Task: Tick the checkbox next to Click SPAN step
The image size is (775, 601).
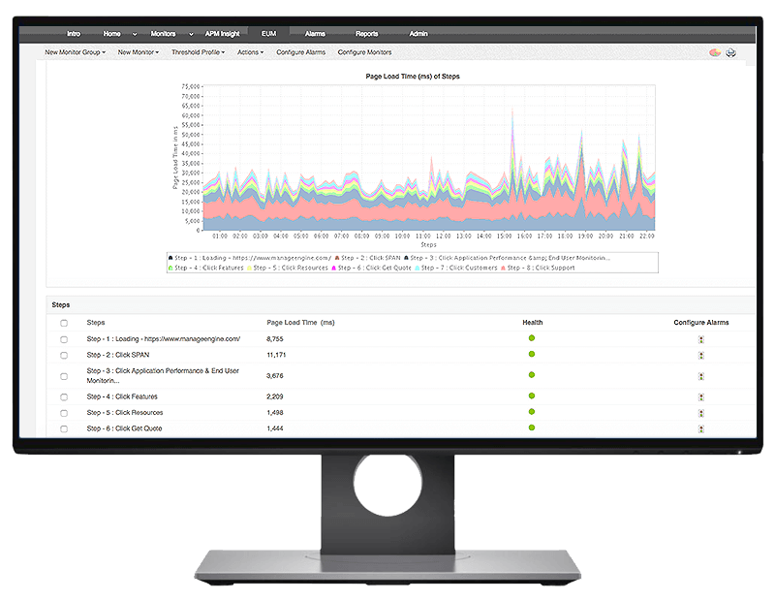Action: coord(64,356)
